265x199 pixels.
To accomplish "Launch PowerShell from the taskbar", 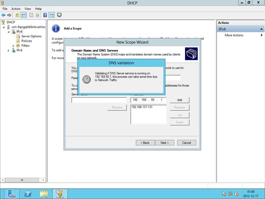I will pyautogui.click(x=28, y=194).
